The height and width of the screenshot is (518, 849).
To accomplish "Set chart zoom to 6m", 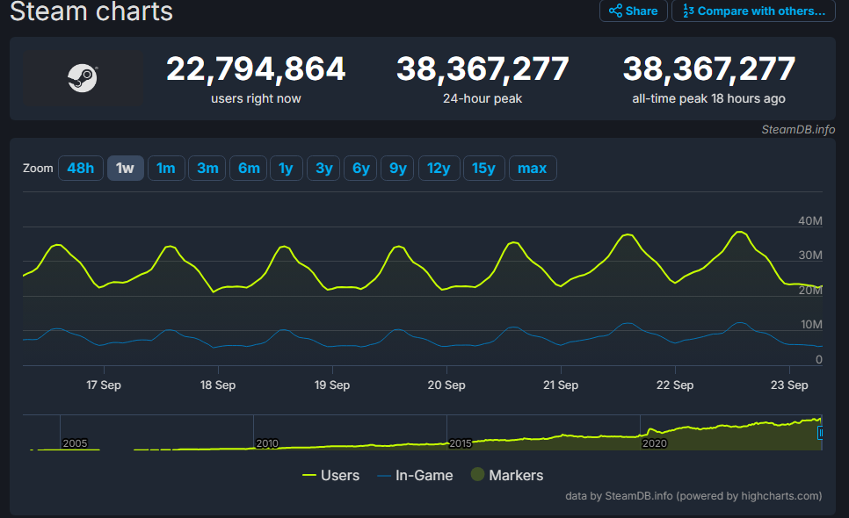I will pos(249,169).
